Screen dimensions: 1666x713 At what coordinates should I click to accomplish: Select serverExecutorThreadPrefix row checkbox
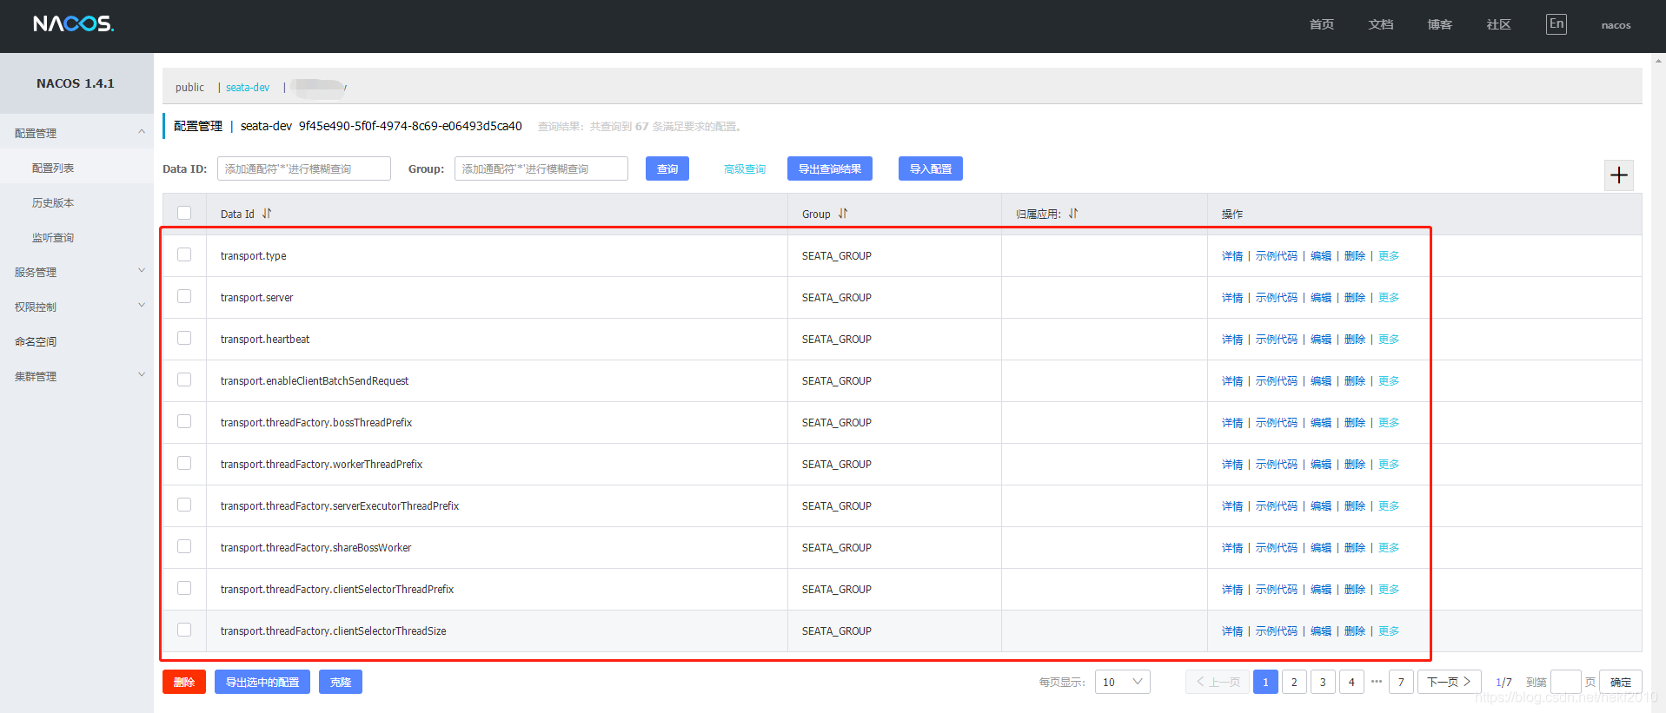[184, 505]
